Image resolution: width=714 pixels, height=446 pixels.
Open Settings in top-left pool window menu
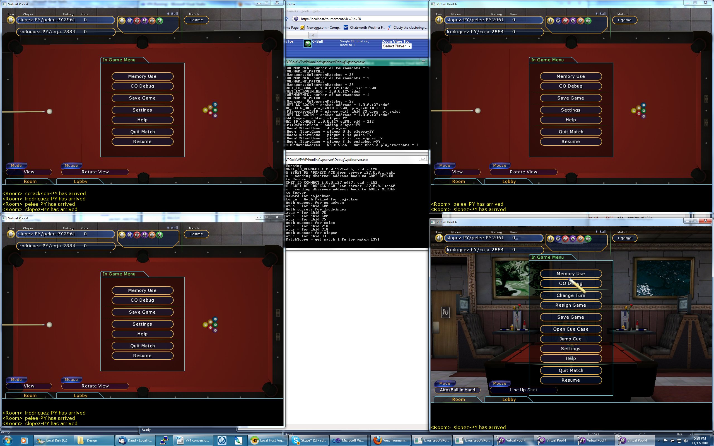(143, 110)
